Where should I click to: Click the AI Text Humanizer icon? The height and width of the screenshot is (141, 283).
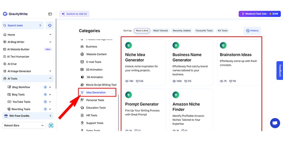(x=5, y=57)
